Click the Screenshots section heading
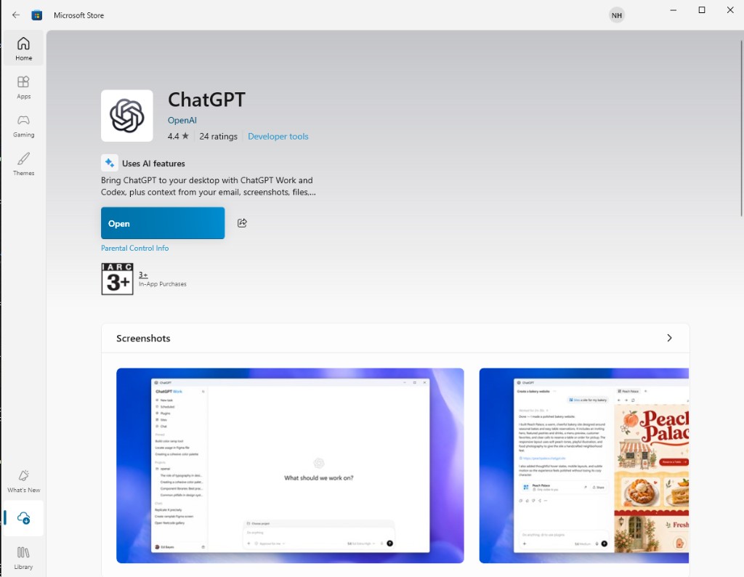The height and width of the screenshot is (577, 744). tap(143, 339)
